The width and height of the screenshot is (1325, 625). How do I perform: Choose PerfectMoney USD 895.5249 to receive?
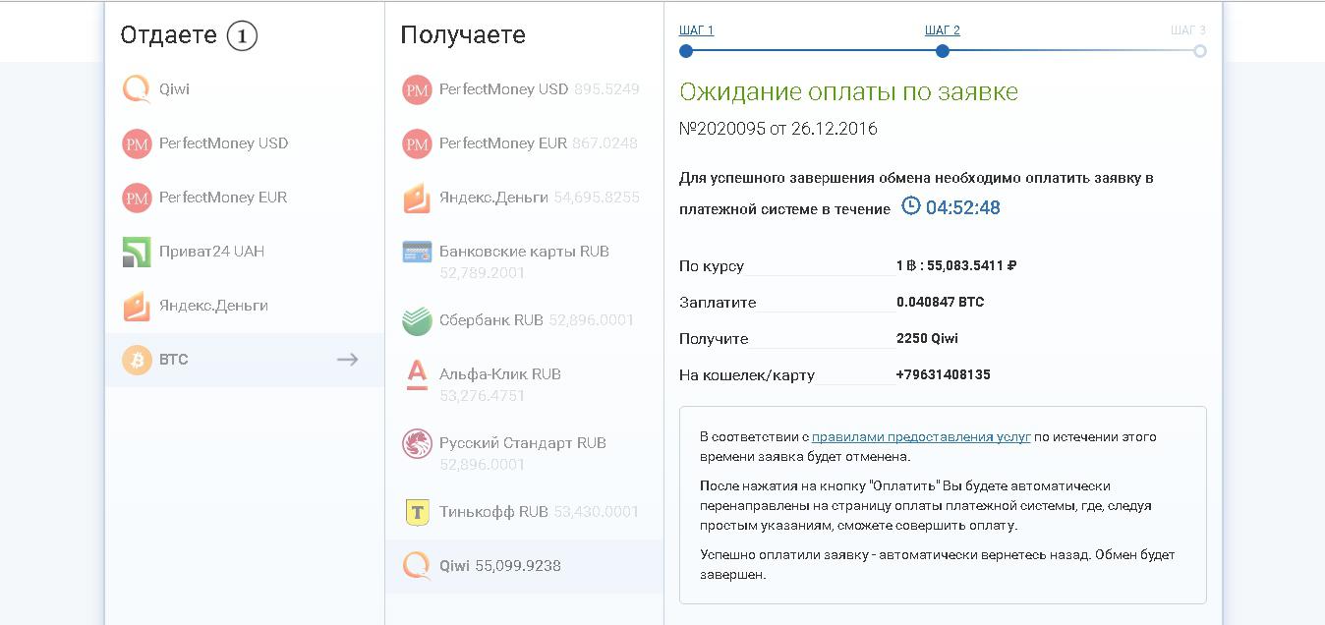click(x=524, y=89)
